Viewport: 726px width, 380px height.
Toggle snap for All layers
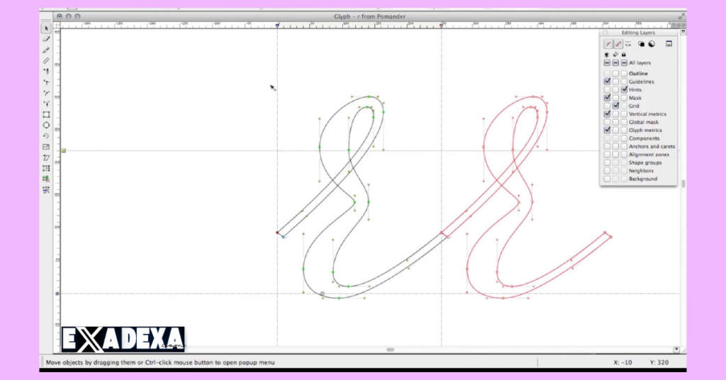(615, 62)
